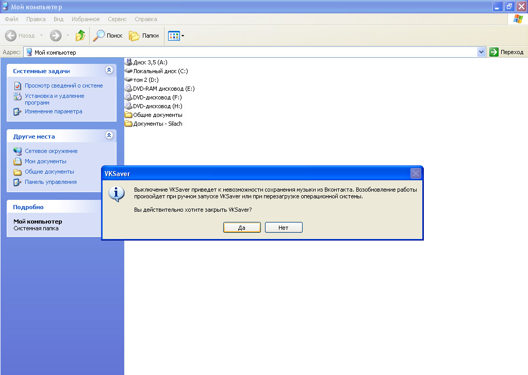Viewport: 528px width, 375px height.
Task: Open Общие документы sidebar link
Action: pos(49,172)
